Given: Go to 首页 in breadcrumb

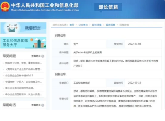Looking at the screenshot, I should pos(72,25).
